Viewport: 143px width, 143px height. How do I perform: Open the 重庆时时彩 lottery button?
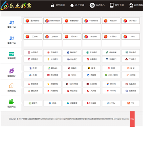(x=33, y=21)
